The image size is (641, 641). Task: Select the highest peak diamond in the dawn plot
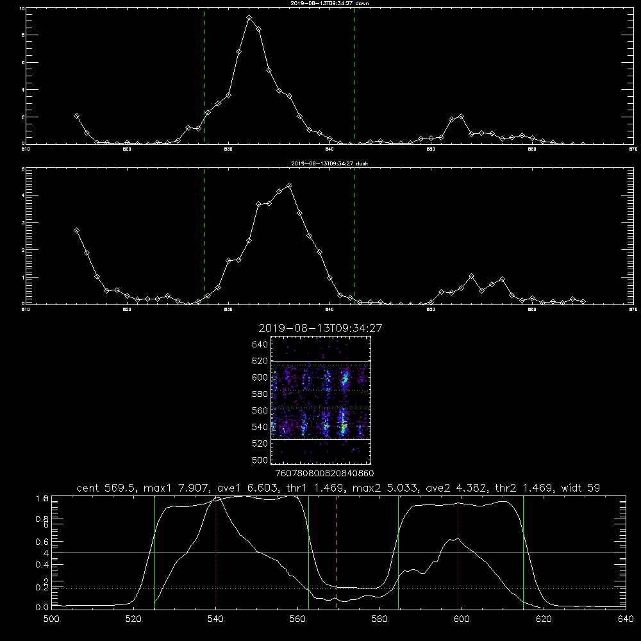coord(249,18)
